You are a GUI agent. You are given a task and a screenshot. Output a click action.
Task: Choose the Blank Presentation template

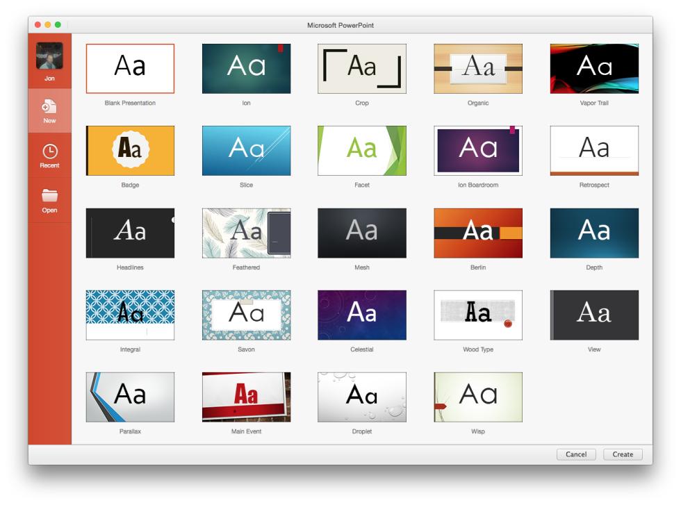[130, 68]
